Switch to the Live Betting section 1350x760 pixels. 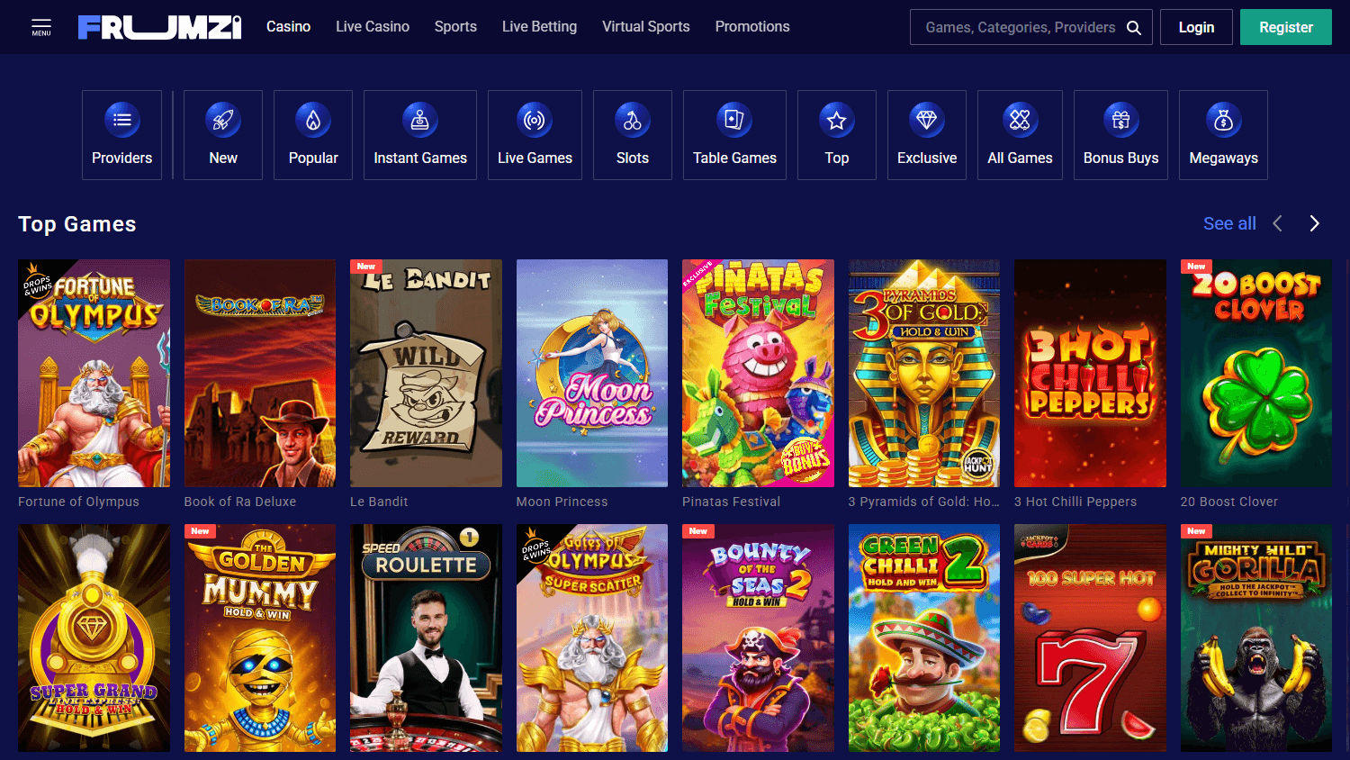coord(539,26)
